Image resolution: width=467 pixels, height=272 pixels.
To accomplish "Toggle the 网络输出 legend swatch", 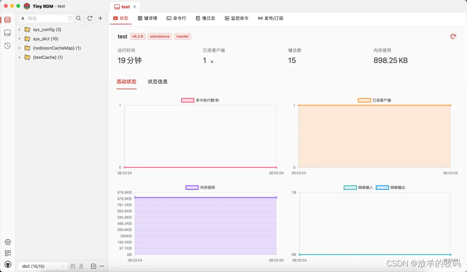I will (x=382, y=187).
